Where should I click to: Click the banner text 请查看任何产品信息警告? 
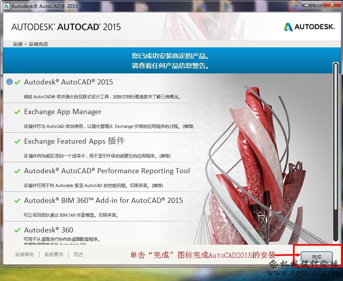170,66
